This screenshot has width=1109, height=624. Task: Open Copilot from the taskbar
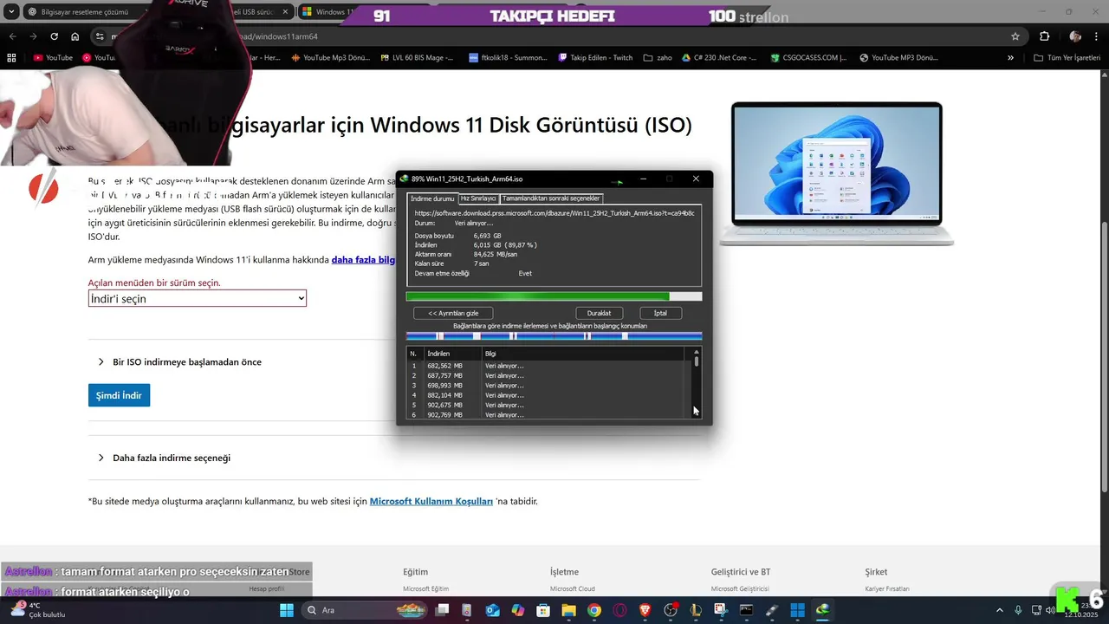tap(518, 610)
